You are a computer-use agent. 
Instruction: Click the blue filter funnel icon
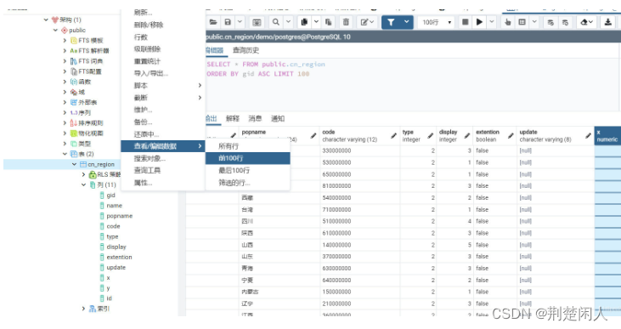[x=391, y=22]
